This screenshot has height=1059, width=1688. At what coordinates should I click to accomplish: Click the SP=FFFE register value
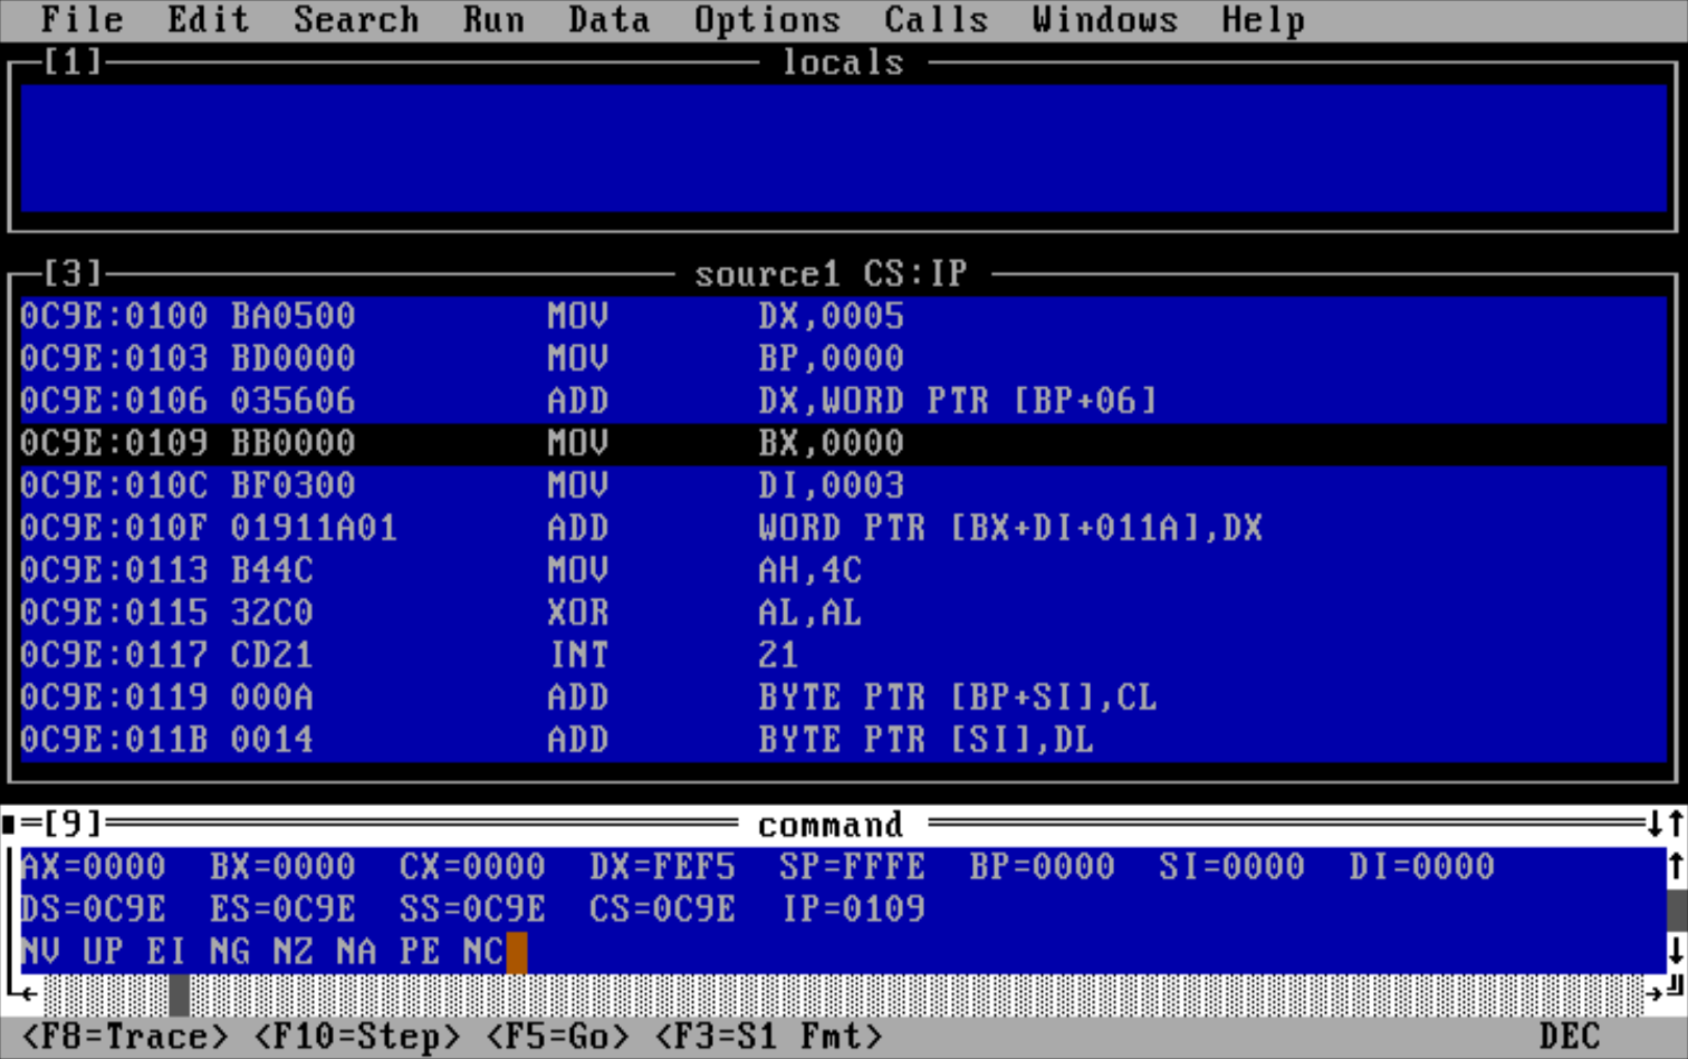[x=852, y=867]
